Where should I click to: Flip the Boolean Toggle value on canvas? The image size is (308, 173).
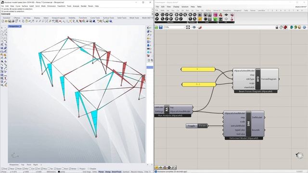pyautogui.click(x=202, y=126)
